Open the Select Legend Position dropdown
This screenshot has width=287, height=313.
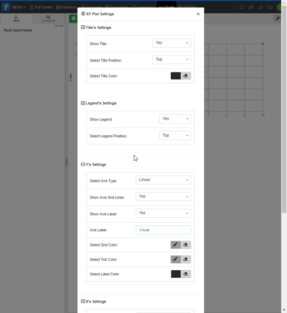[x=175, y=135]
